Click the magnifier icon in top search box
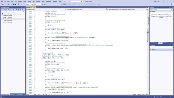Image resolution: width=174 pixels, height=98 pixels. click(x=82, y=1)
